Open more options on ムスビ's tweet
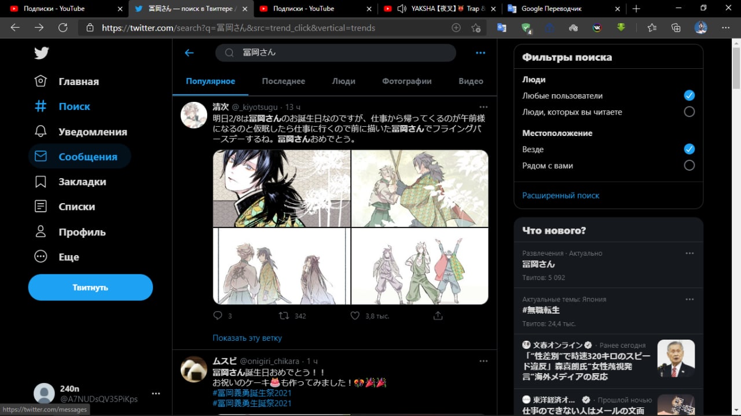The width and height of the screenshot is (741, 416). point(483,361)
